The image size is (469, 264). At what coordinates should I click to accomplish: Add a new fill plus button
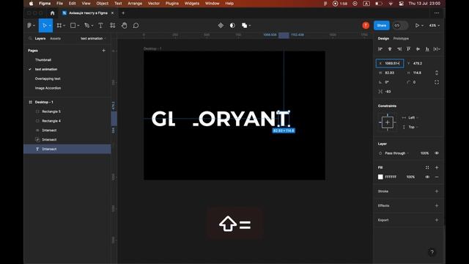(437, 168)
